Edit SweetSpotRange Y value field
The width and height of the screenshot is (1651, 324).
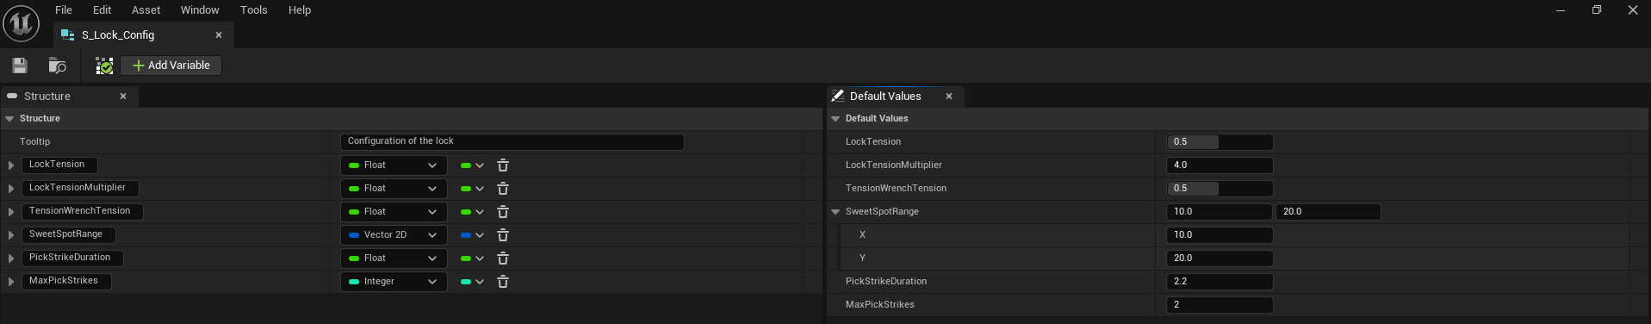pos(1220,259)
